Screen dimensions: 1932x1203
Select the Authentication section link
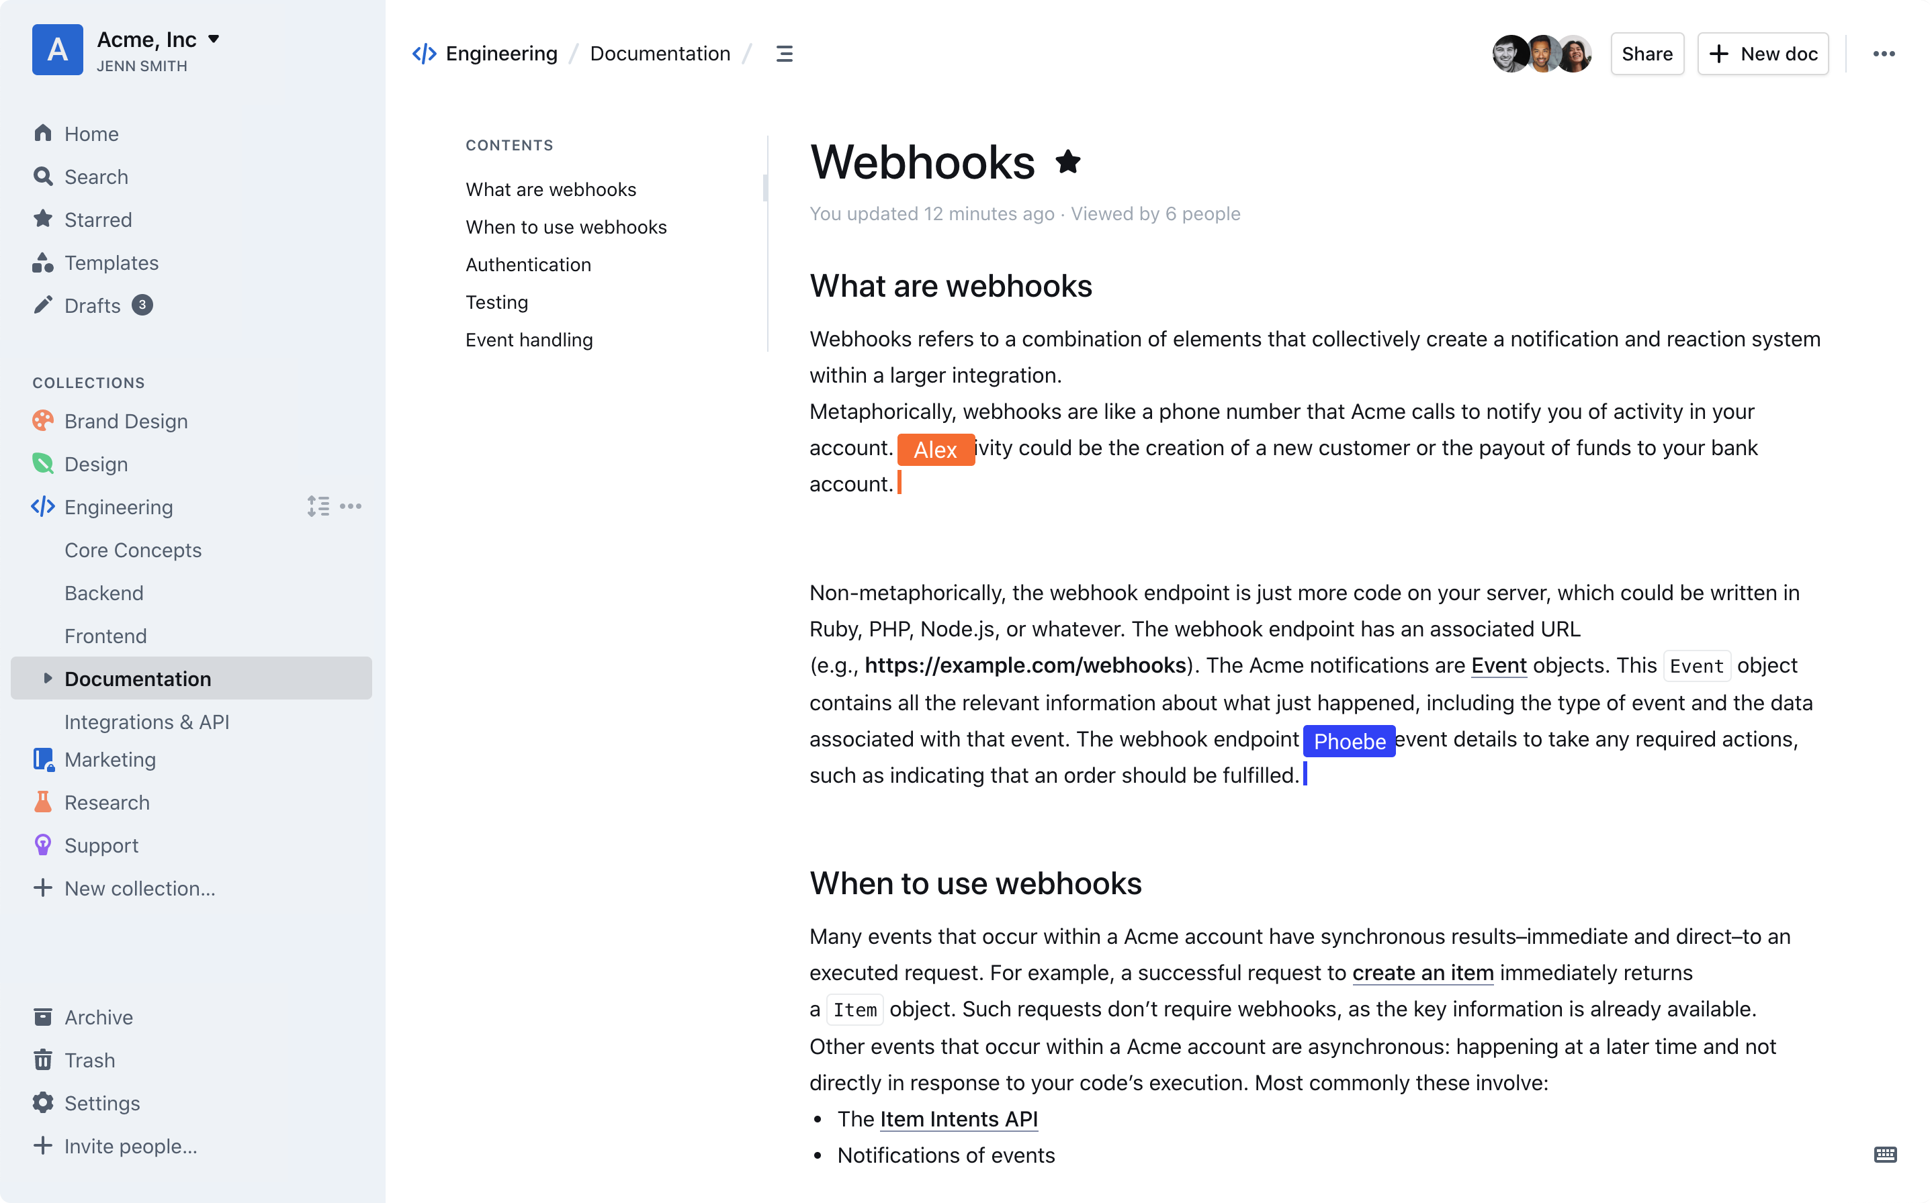529,263
